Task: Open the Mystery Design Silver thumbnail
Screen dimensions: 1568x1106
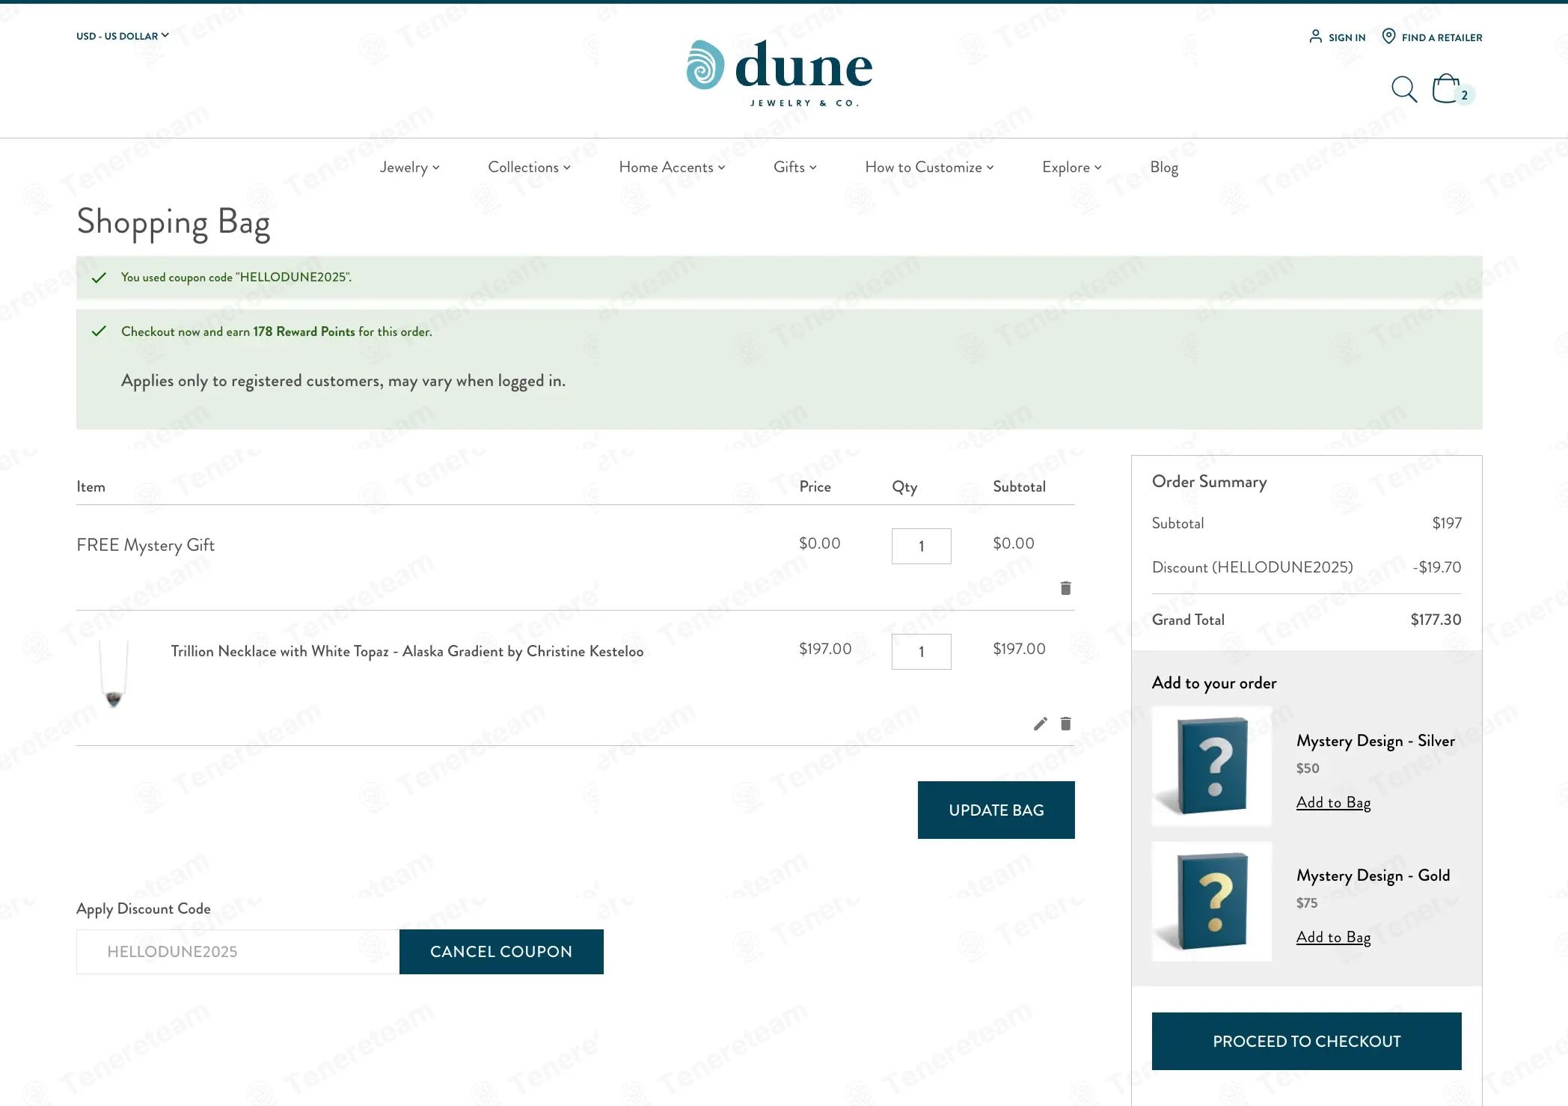Action: 1211,766
